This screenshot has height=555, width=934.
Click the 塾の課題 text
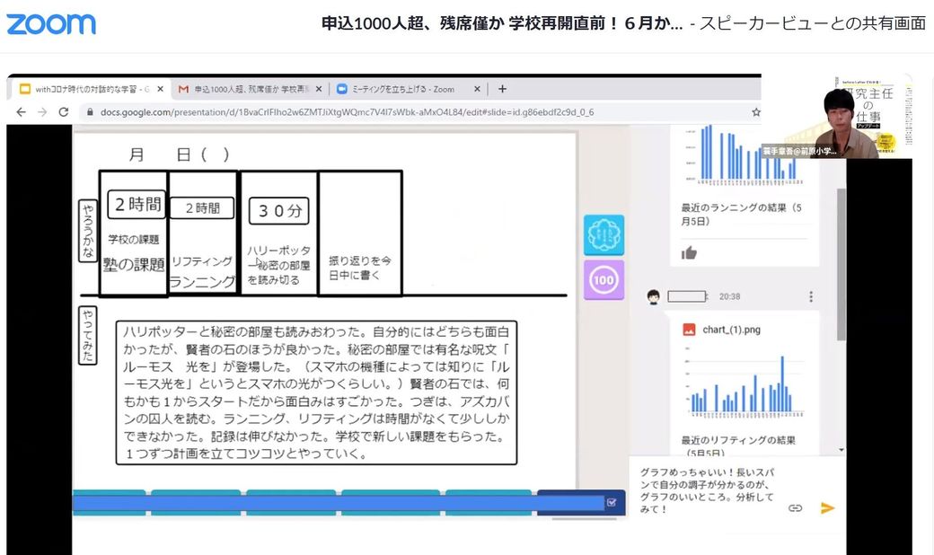coord(134,264)
